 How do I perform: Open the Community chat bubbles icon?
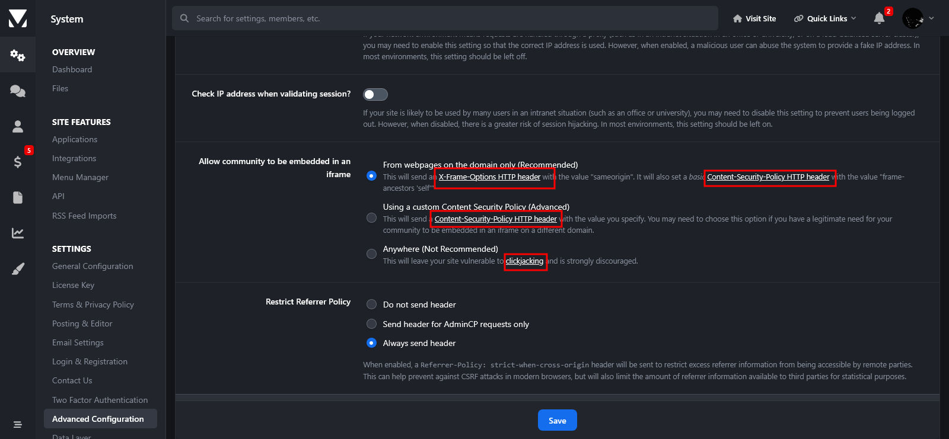(x=18, y=91)
